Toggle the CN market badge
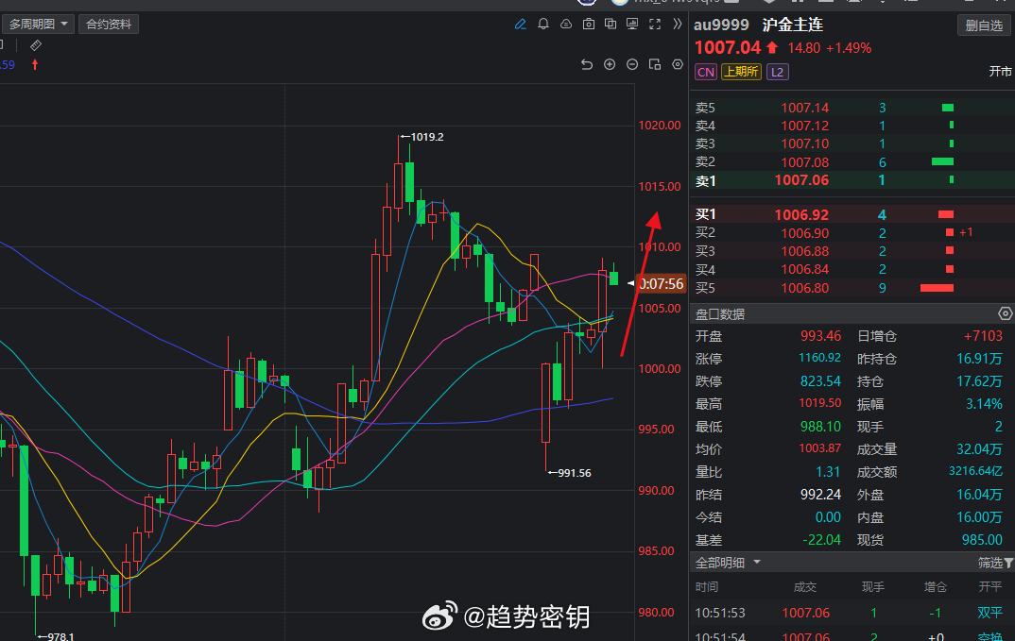Screen dimensions: 1015x641 [x=705, y=71]
